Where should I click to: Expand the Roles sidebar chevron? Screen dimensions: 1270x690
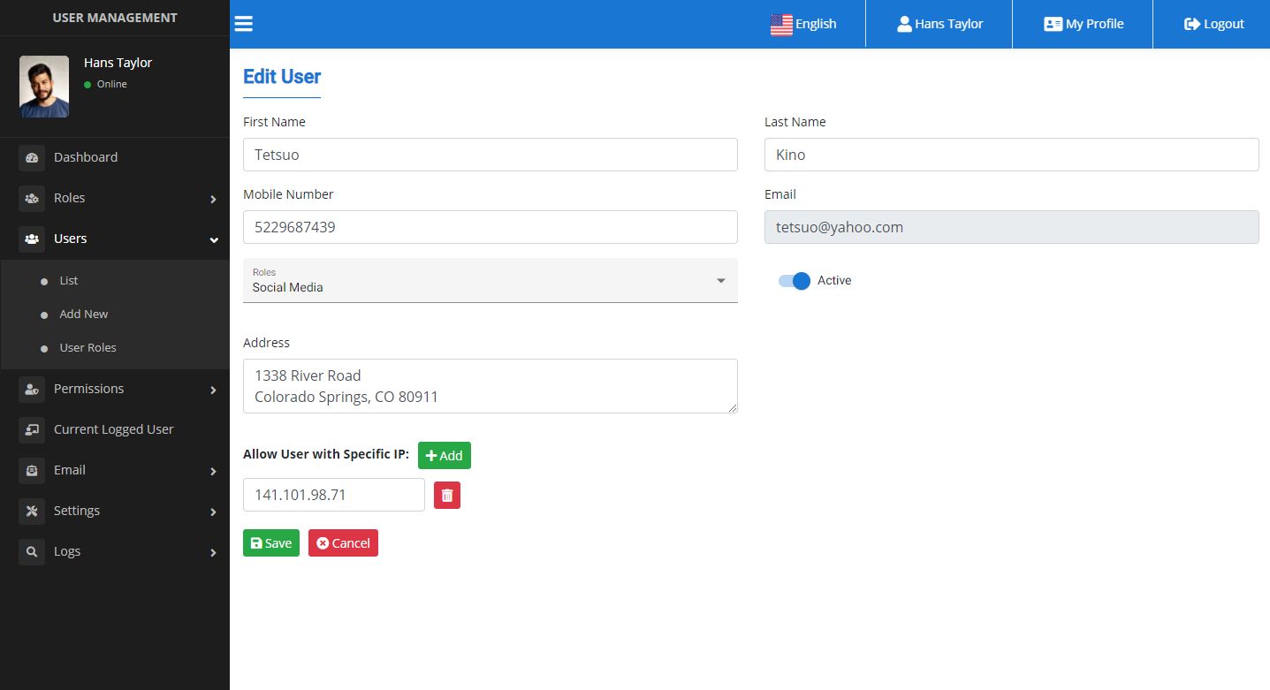click(213, 199)
